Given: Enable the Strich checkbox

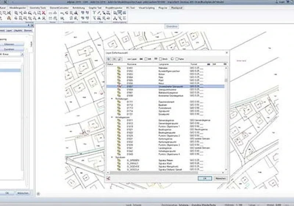Looking at the screenshot, I should click(x=161, y=59).
